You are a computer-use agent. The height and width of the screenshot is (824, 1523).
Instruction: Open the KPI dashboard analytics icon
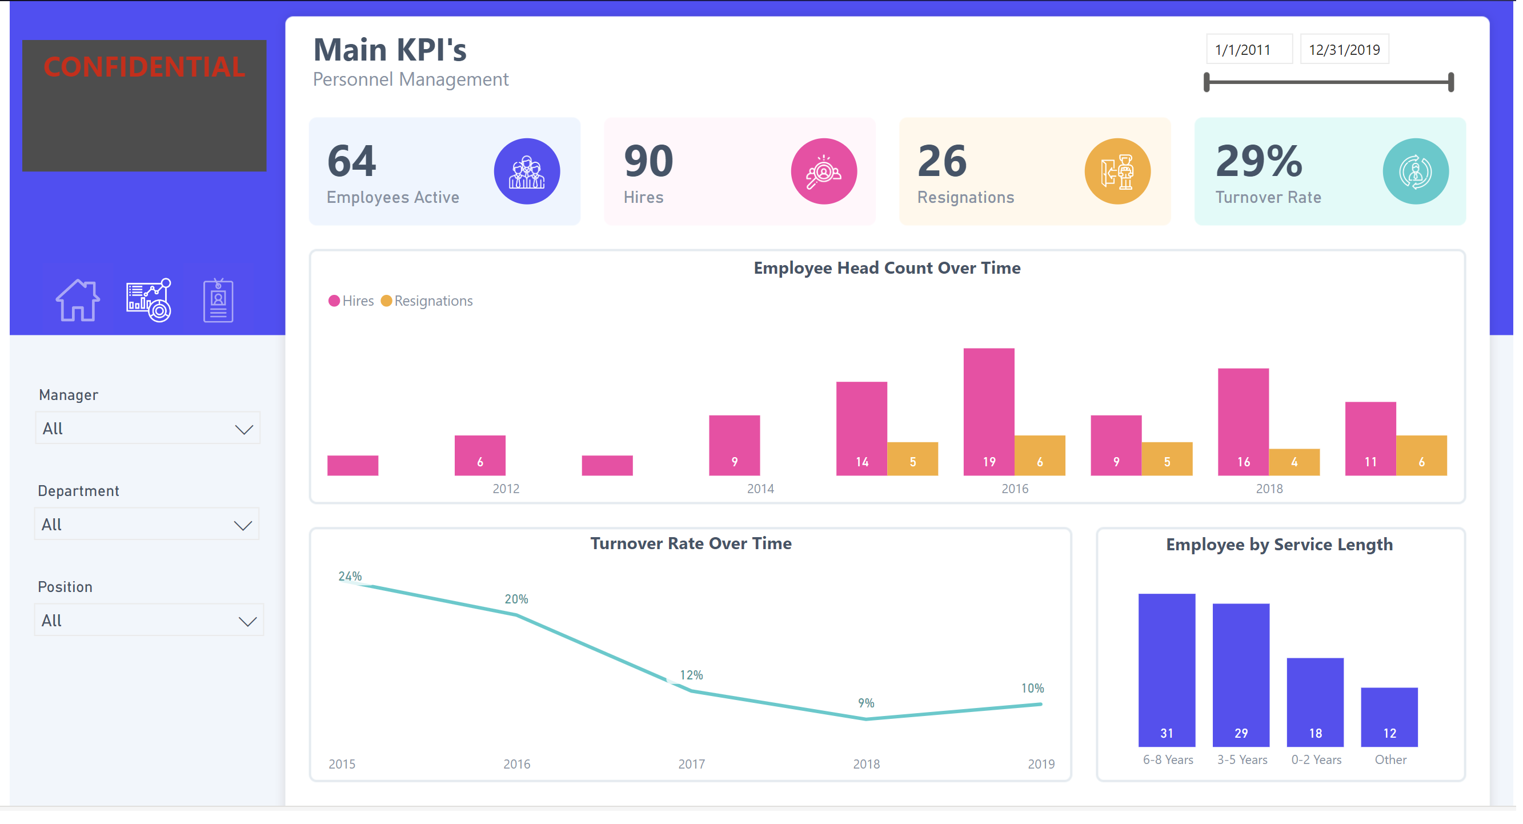point(149,301)
